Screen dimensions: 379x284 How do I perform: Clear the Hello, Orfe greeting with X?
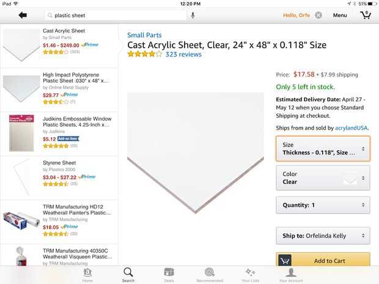point(318,15)
